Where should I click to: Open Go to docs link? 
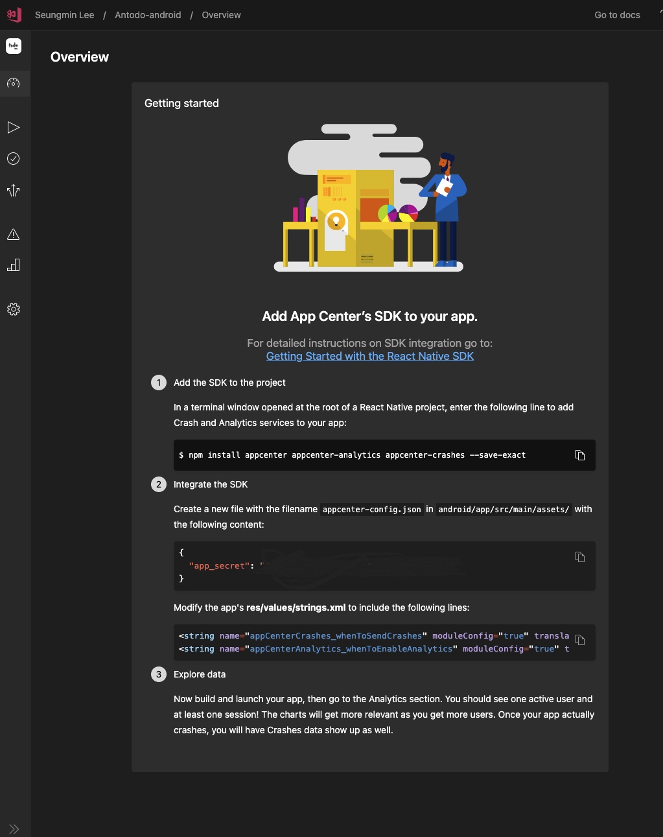[617, 15]
